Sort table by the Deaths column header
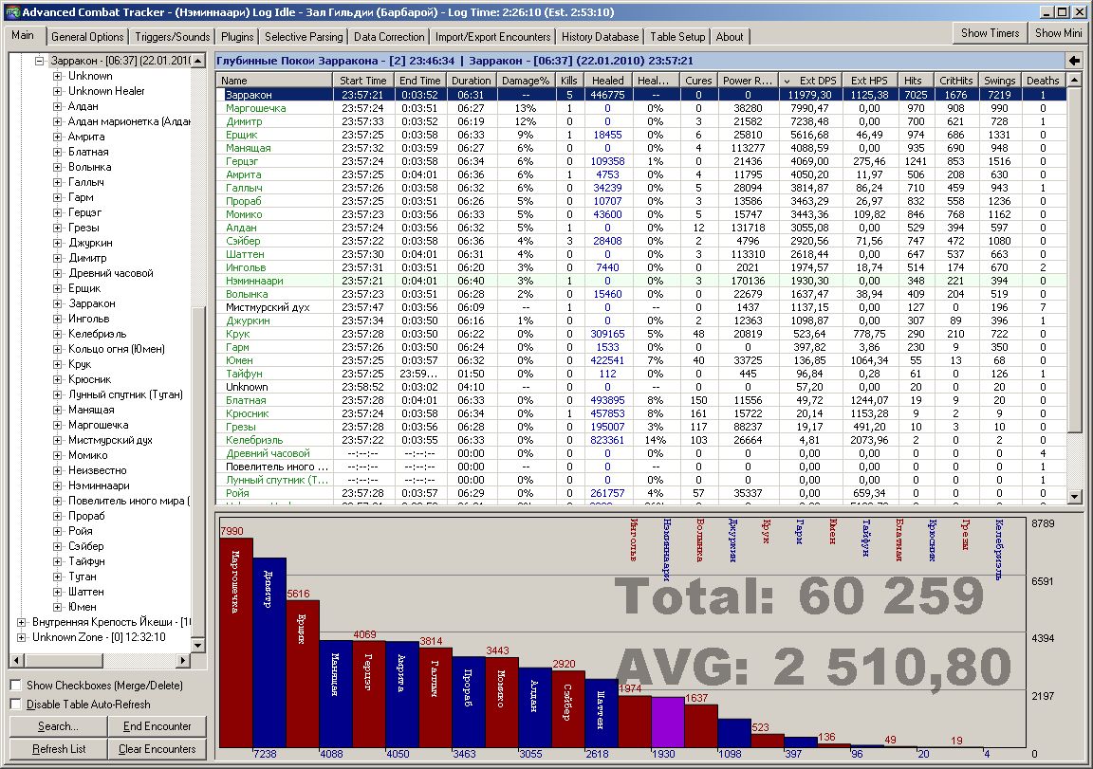The height and width of the screenshot is (769, 1093). (1043, 81)
